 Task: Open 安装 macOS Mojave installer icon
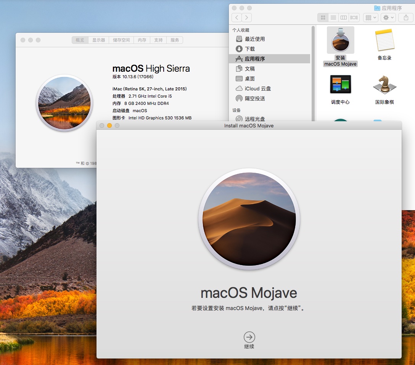coord(340,39)
